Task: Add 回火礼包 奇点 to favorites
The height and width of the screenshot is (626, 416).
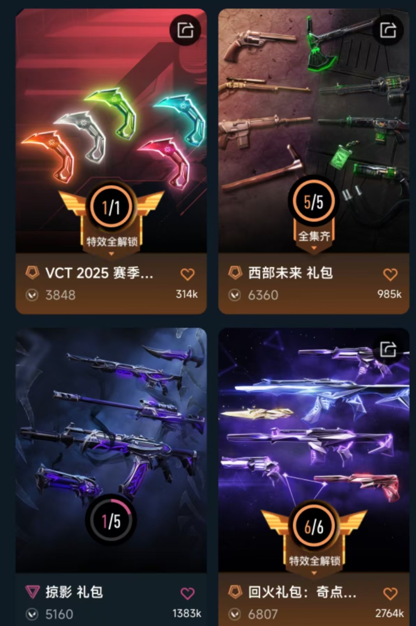Action: [x=390, y=594]
